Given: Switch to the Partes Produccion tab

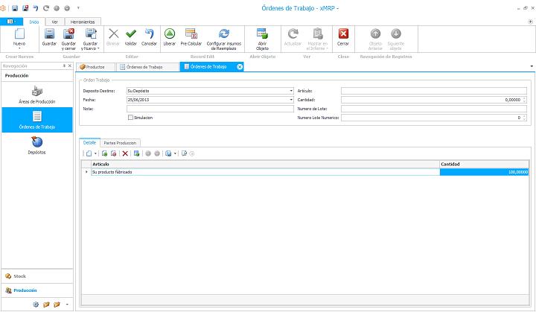Looking at the screenshot, I should [x=120, y=142].
